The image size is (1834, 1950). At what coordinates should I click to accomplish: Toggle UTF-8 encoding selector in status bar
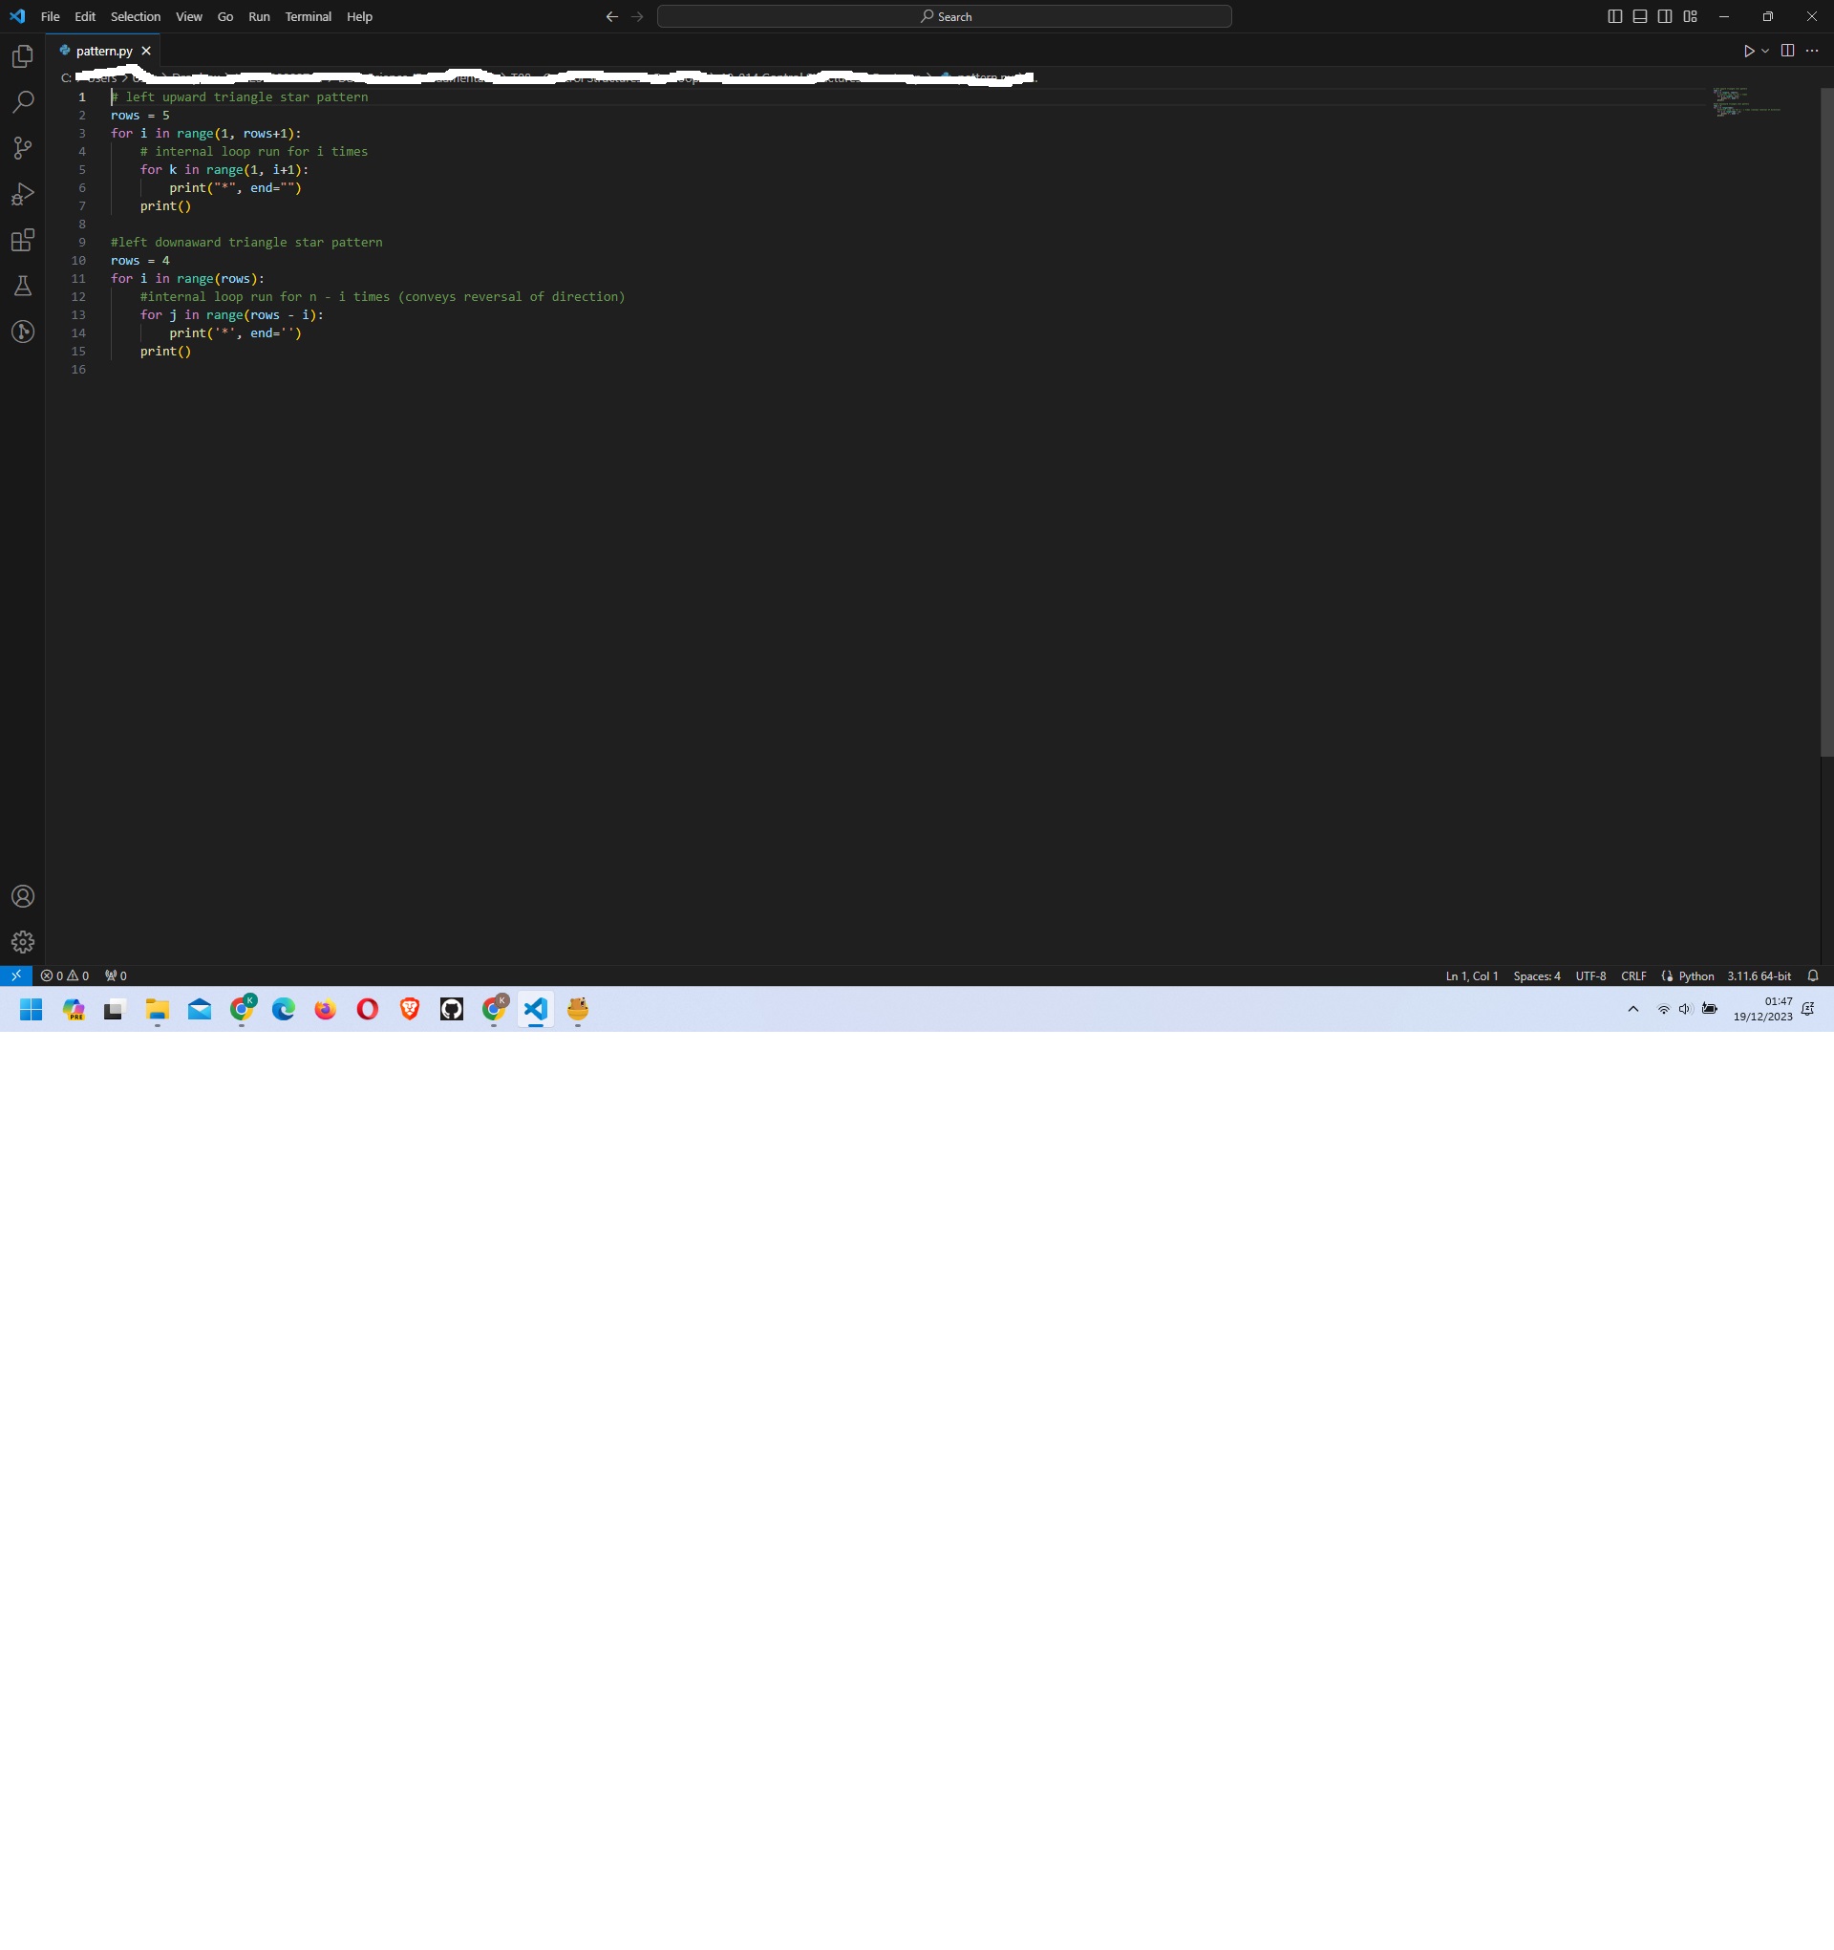[x=1589, y=975]
